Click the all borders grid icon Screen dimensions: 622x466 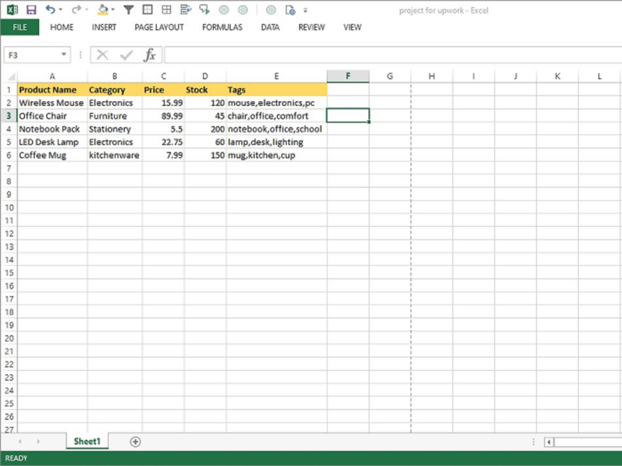point(167,10)
